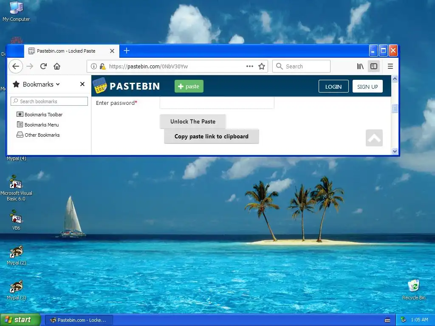Click Pastebin.com taskbar button
Image resolution: width=435 pixels, height=326 pixels.
click(x=79, y=320)
